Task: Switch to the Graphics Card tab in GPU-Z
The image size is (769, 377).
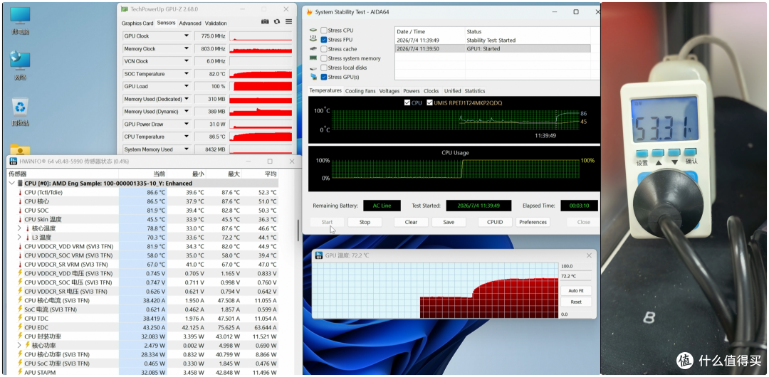Action: (x=137, y=23)
